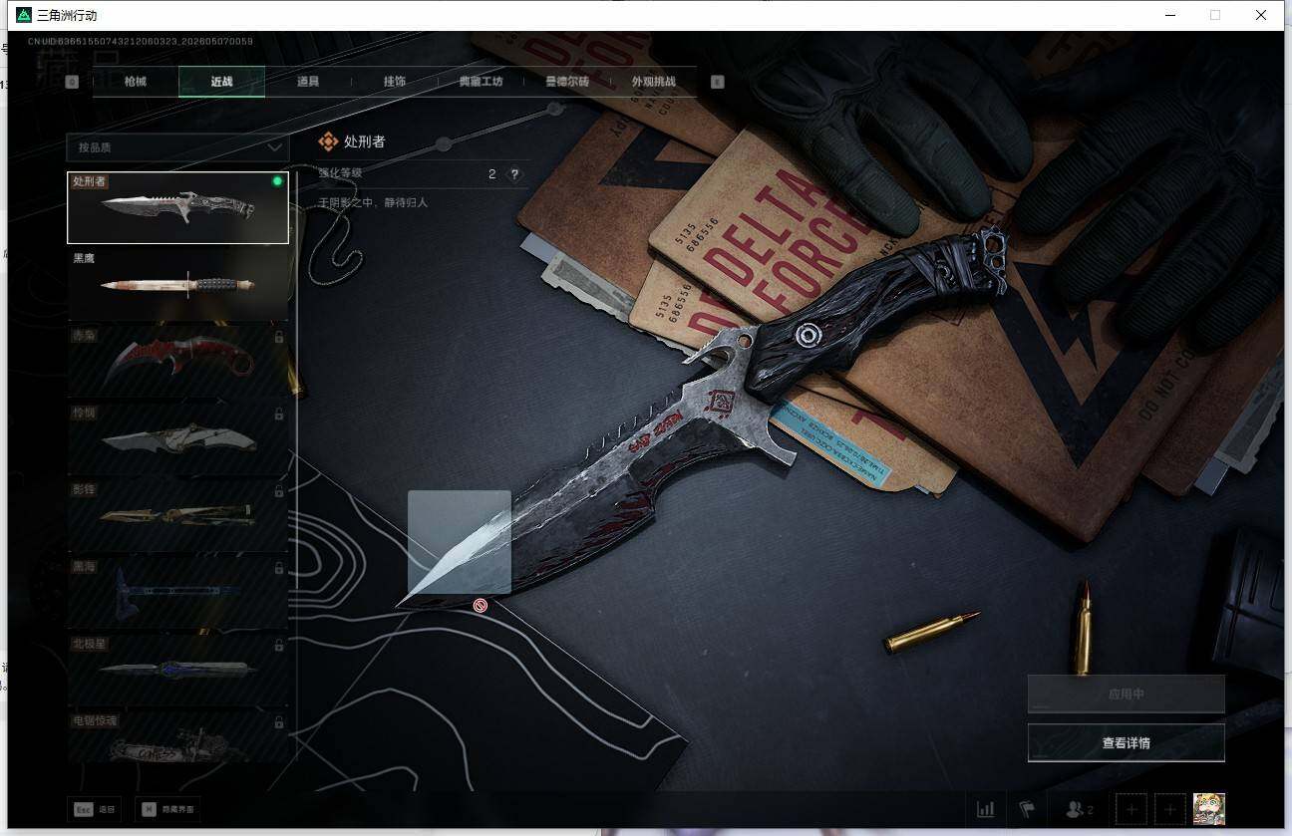Select the 黑鹰 dagger thumbnail
The width and height of the screenshot is (1292, 836).
[x=177, y=284]
